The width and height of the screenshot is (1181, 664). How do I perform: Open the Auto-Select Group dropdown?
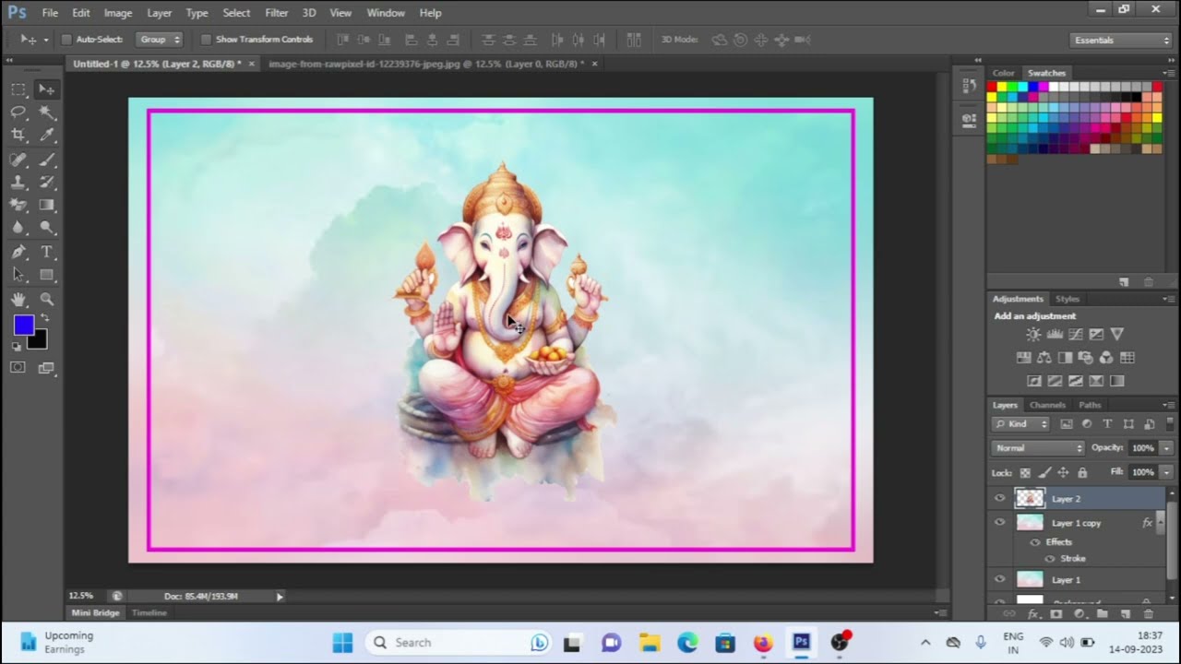pos(160,40)
